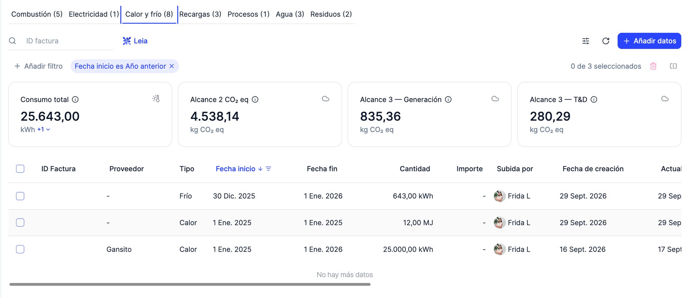This screenshot has height=298, width=686.
Task: Click the Añadir datos button
Action: point(649,41)
